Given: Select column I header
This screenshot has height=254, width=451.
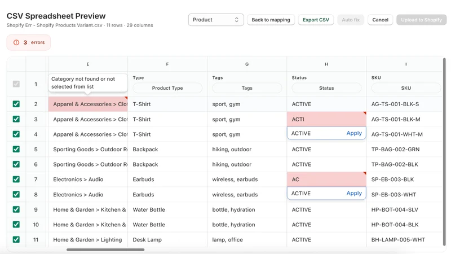Looking at the screenshot, I should (x=406, y=64).
